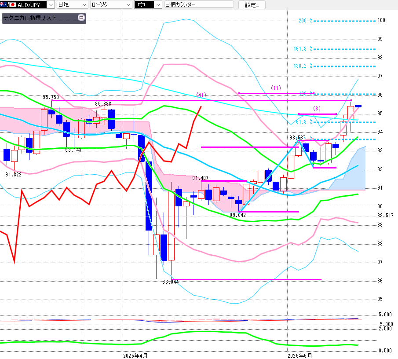
Task: Click the 93.143 price label
Action: tap(73, 150)
